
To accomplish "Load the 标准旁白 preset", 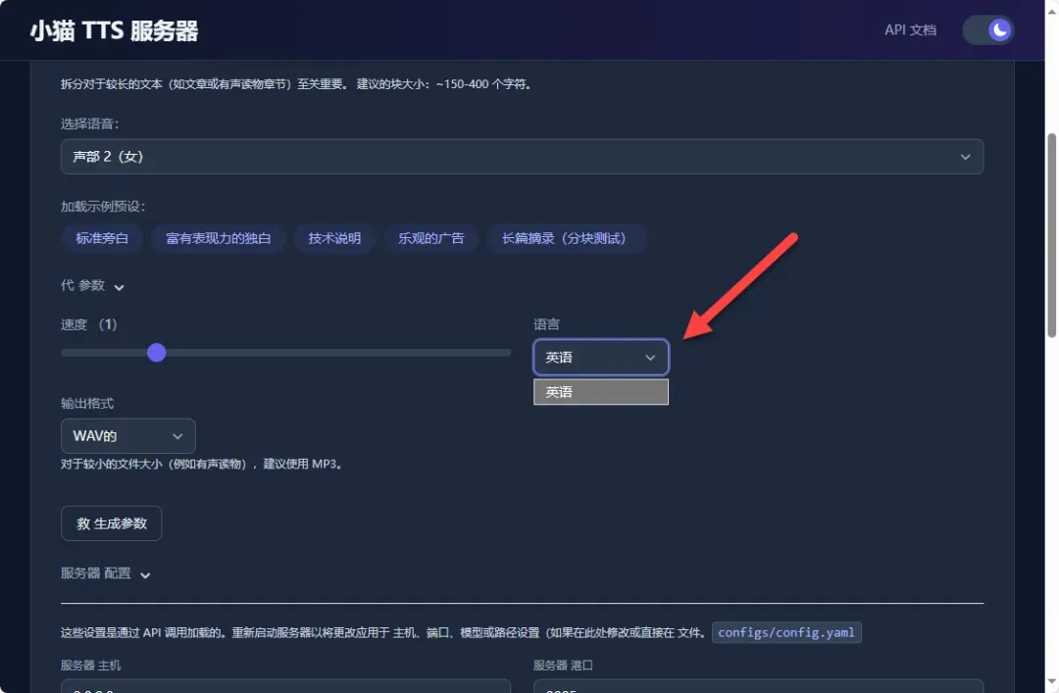I will click(x=102, y=238).
